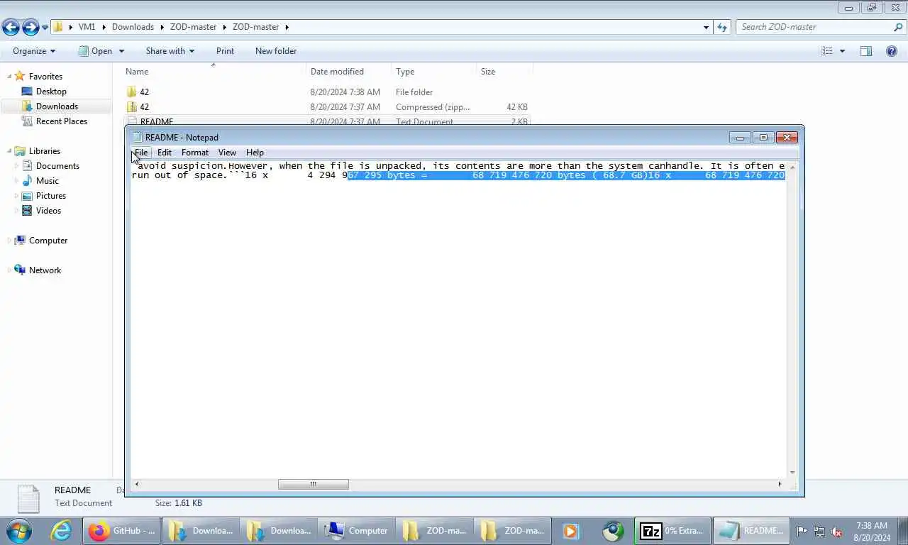Click the muted volume tray icon
Viewport: 908px width, 545px height.
[x=836, y=531]
